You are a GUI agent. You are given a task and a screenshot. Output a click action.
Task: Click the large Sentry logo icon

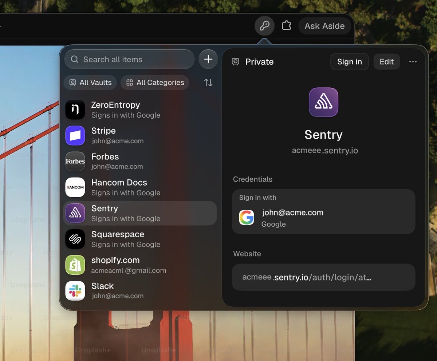pyautogui.click(x=323, y=102)
